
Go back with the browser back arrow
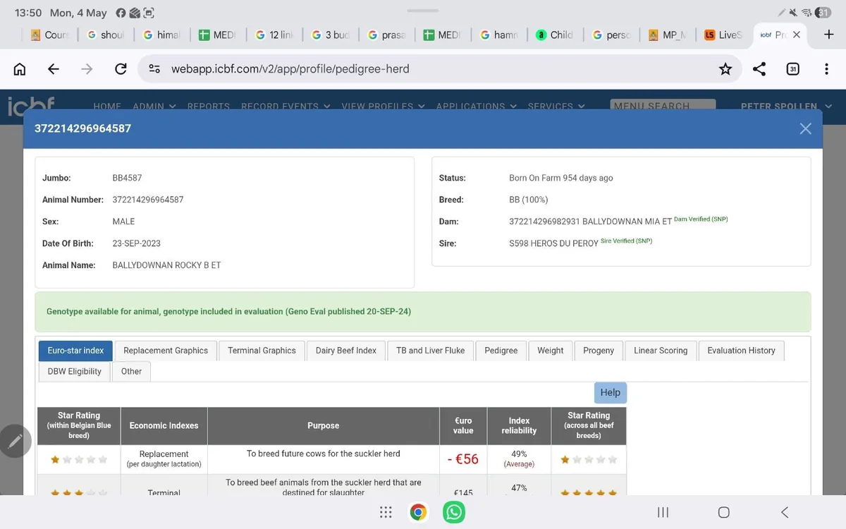pos(53,68)
